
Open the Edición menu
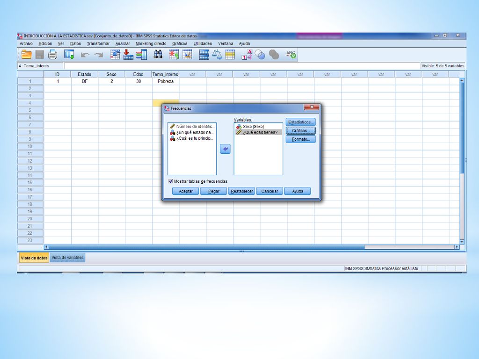click(45, 43)
